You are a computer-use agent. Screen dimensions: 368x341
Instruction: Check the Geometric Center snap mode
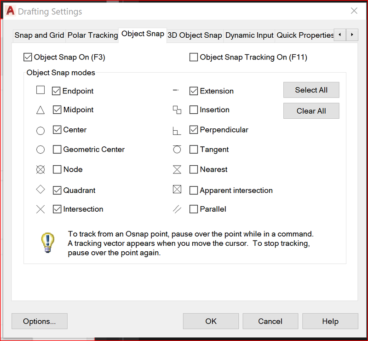click(x=57, y=150)
